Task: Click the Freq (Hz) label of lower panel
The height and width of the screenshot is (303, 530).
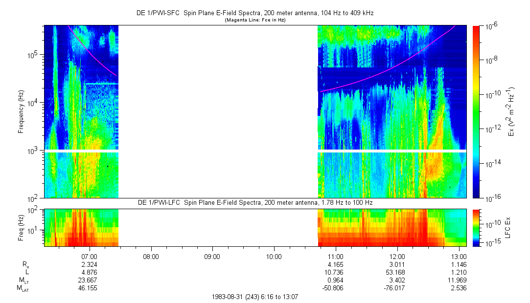Action: pos(21,227)
